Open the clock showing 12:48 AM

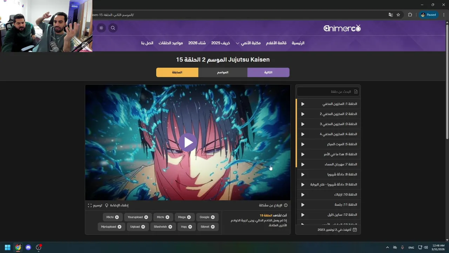tap(438, 247)
